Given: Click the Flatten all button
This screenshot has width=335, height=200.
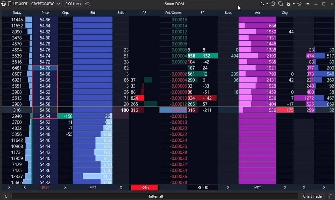Looking at the screenshot, I should [155, 196].
